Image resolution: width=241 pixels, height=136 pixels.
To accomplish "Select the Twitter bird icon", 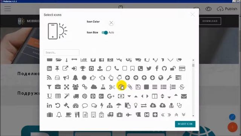I will (x=149, y=68).
